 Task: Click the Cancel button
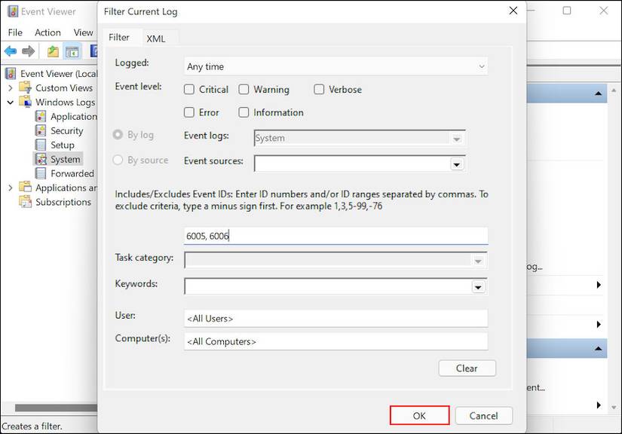(x=483, y=416)
